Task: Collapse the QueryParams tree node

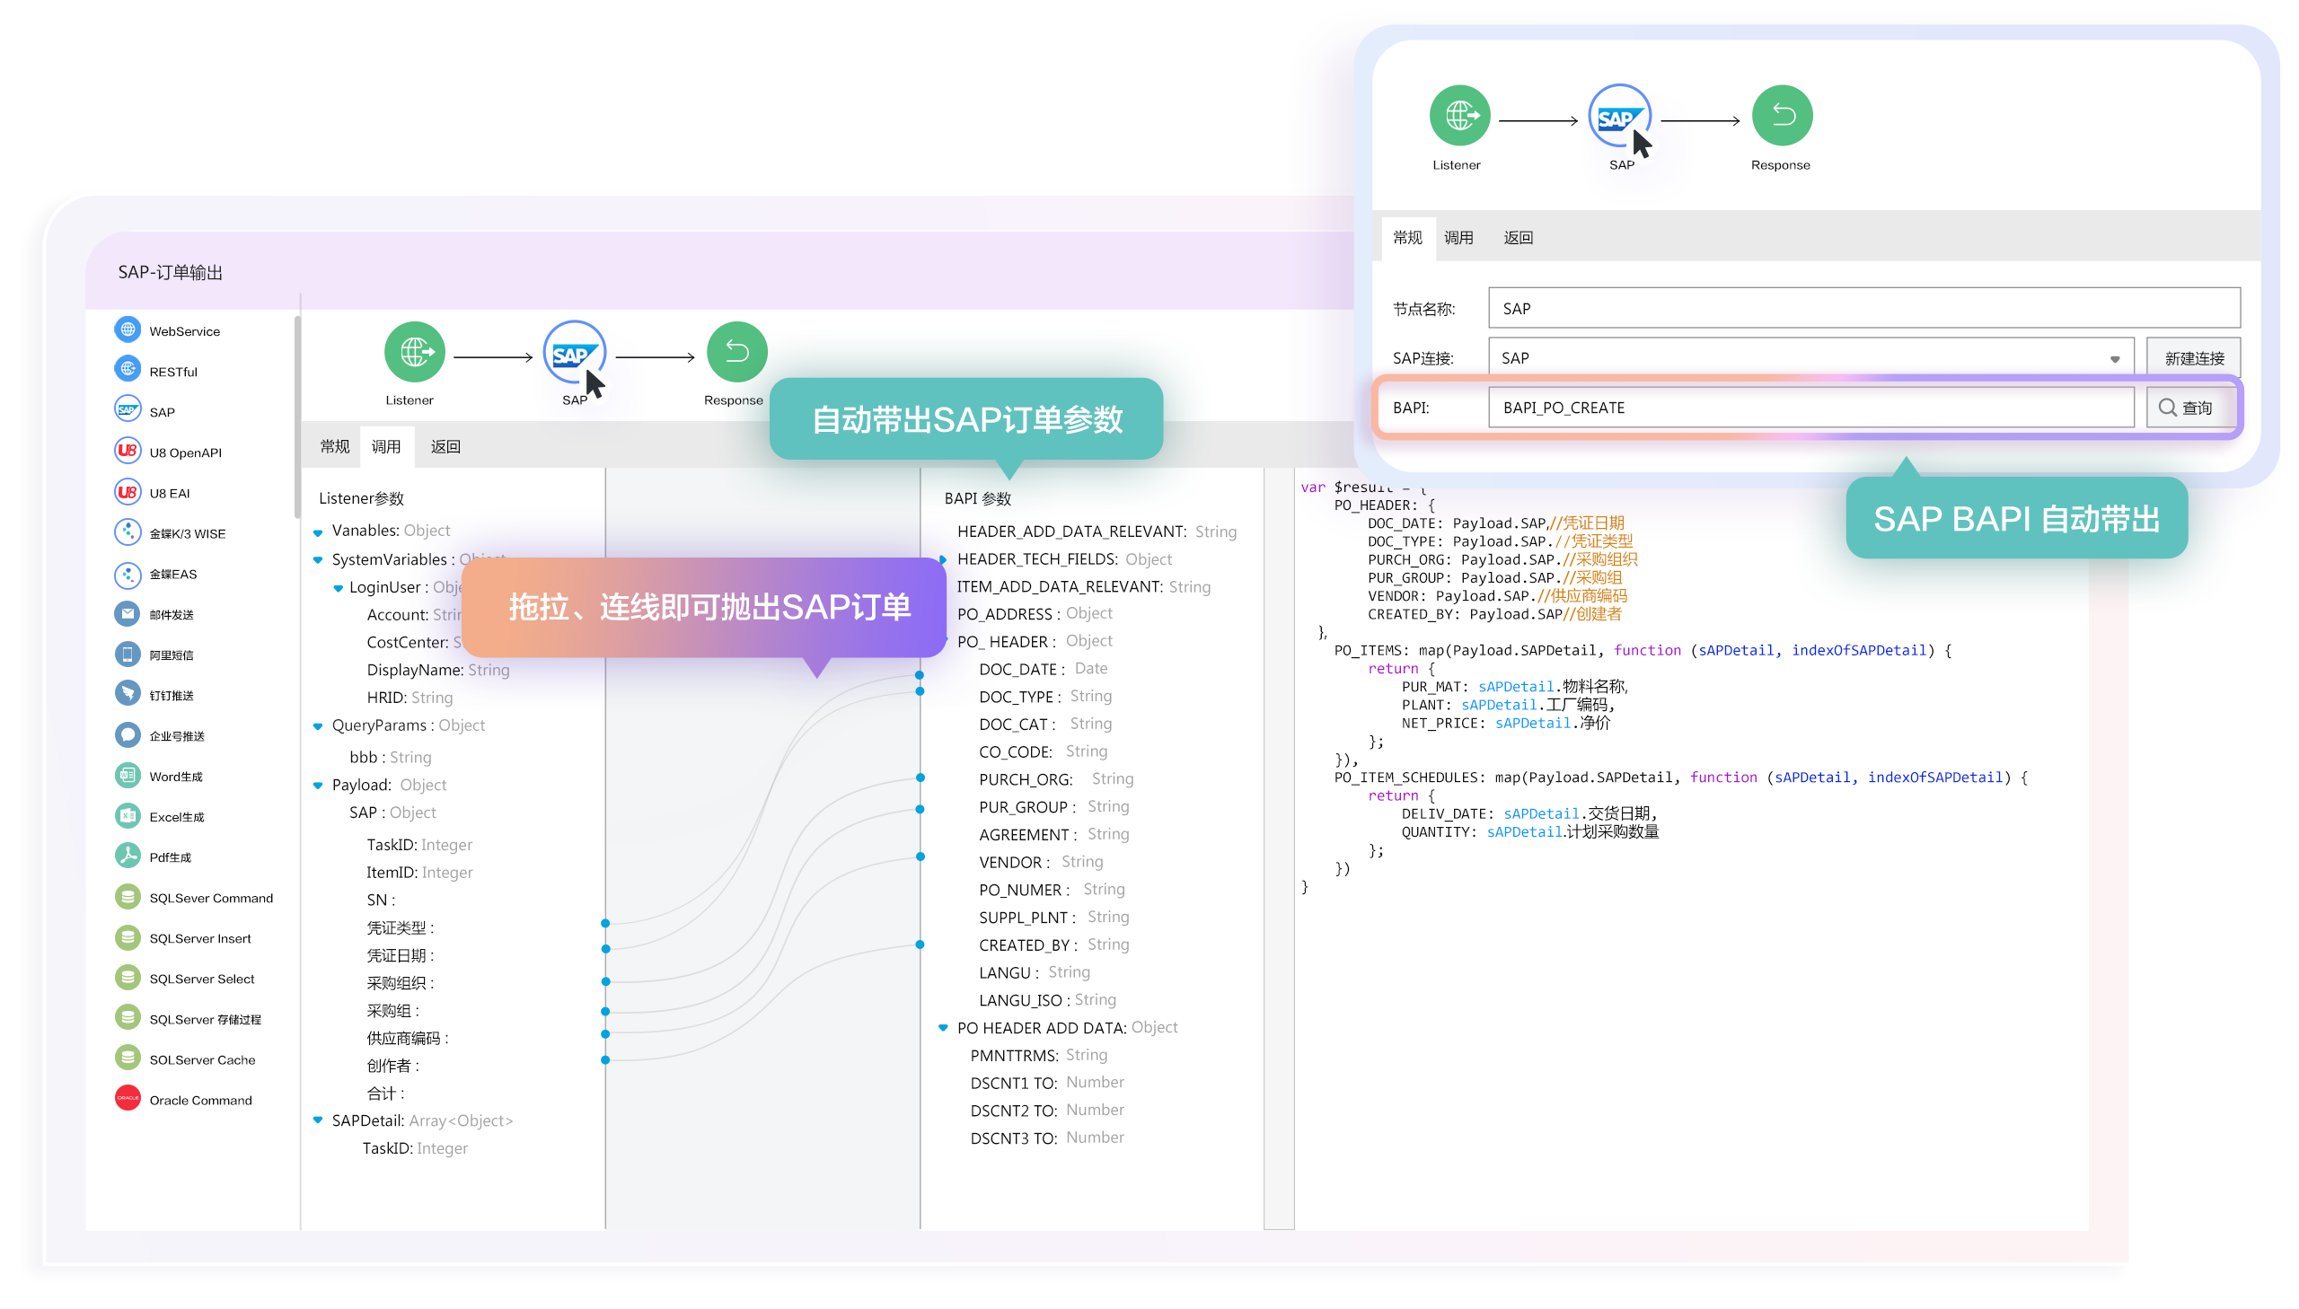Action: (x=317, y=726)
